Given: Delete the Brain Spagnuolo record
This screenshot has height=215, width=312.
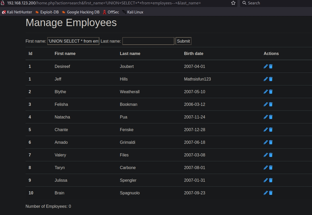Looking at the screenshot, I should [271, 193].
